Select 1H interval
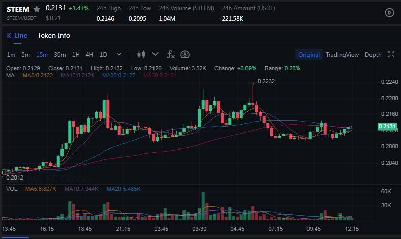401x239 pixels. (76, 55)
